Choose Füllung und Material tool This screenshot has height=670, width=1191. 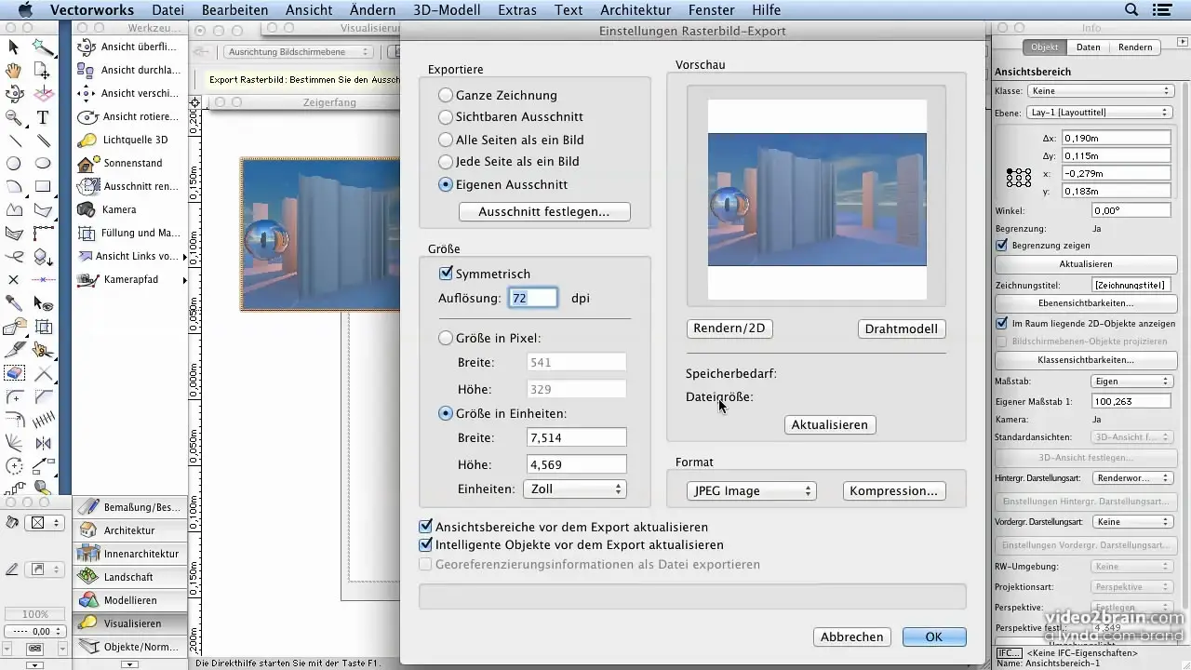pyautogui.click(x=128, y=233)
